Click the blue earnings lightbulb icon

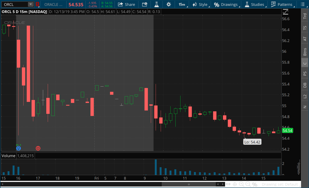pos(18,148)
